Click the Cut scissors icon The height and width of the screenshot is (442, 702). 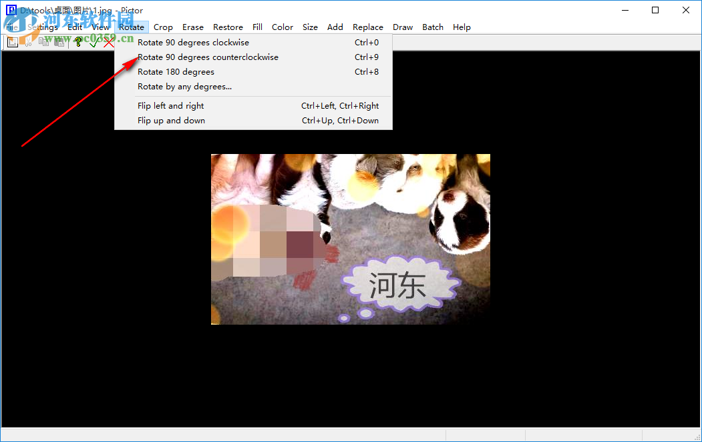[28, 41]
